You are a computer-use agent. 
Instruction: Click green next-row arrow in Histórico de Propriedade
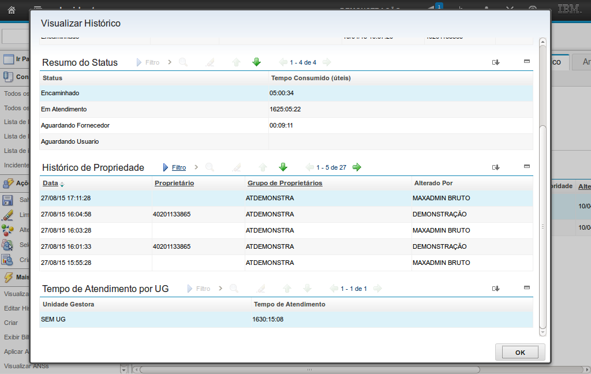[283, 167]
